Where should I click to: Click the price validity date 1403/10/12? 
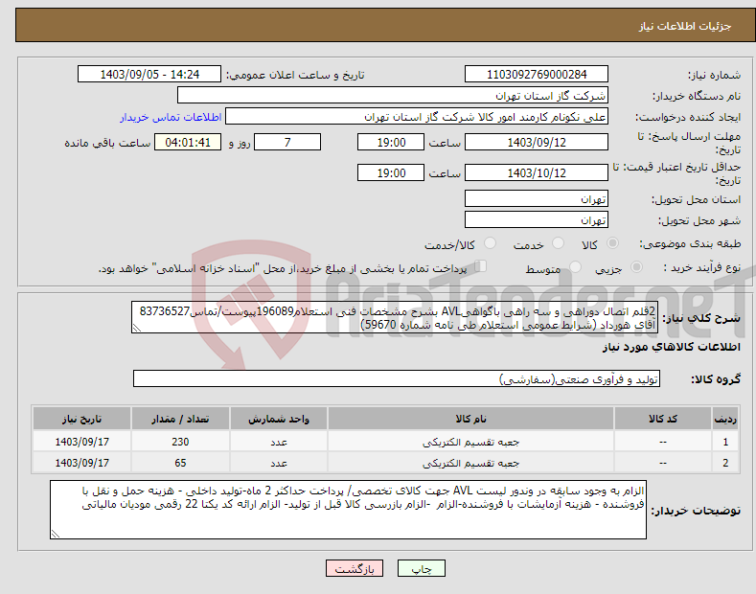coord(537,172)
